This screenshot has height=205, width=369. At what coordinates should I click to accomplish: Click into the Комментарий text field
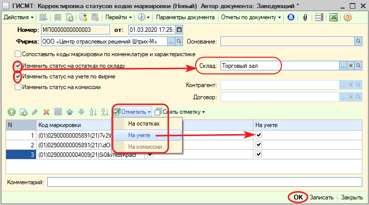coord(203,182)
